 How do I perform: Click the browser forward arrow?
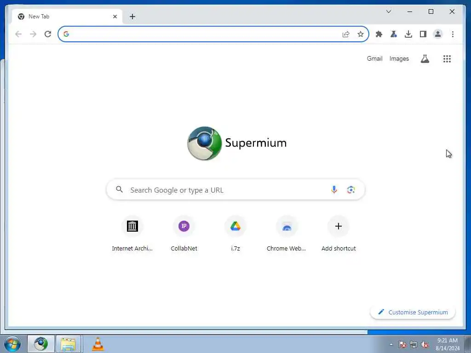pyautogui.click(x=33, y=34)
